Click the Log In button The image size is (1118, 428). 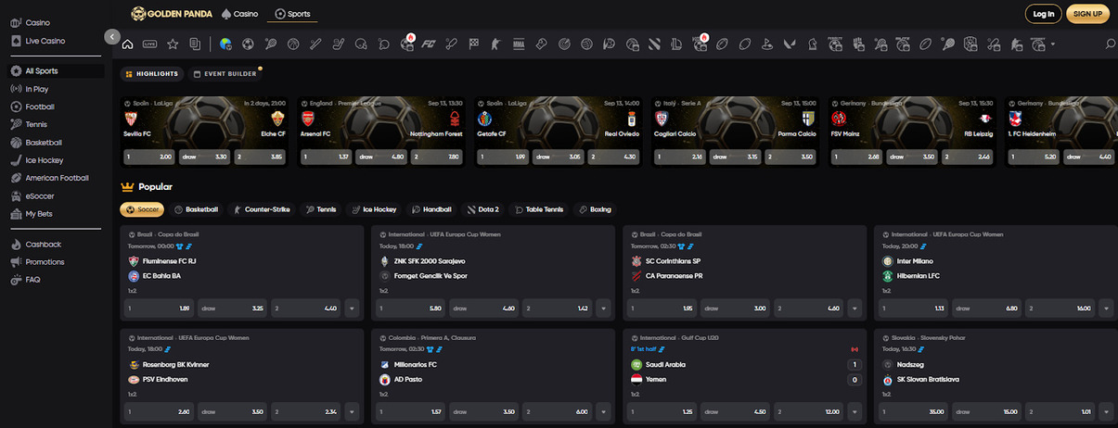coord(1043,14)
